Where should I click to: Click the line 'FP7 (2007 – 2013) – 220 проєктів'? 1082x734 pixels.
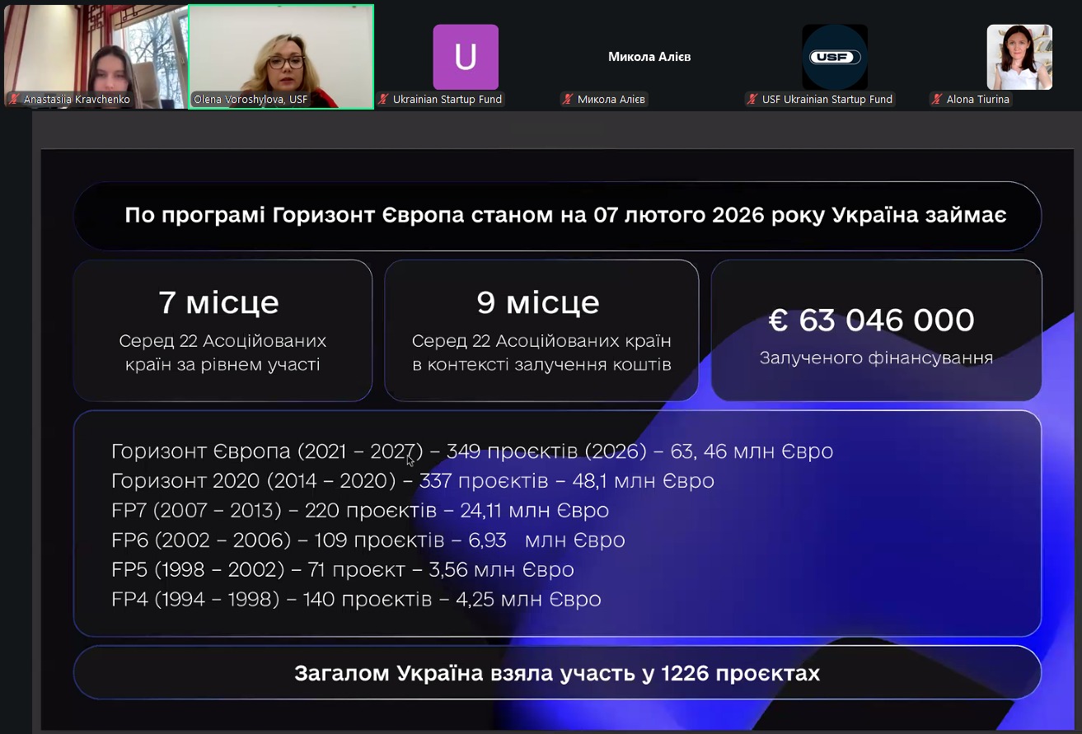[x=360, y=511]
